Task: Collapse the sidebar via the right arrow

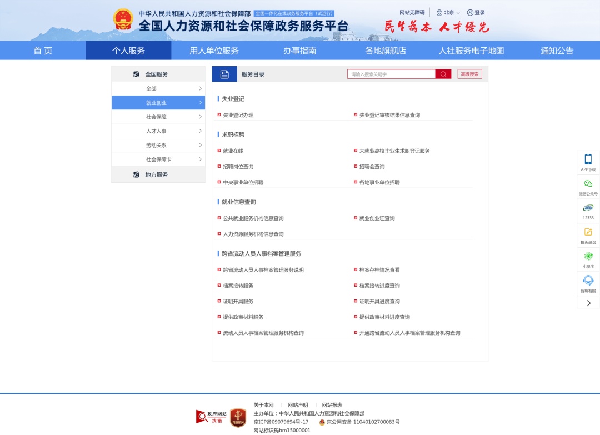Action: [x=588, y=302]
